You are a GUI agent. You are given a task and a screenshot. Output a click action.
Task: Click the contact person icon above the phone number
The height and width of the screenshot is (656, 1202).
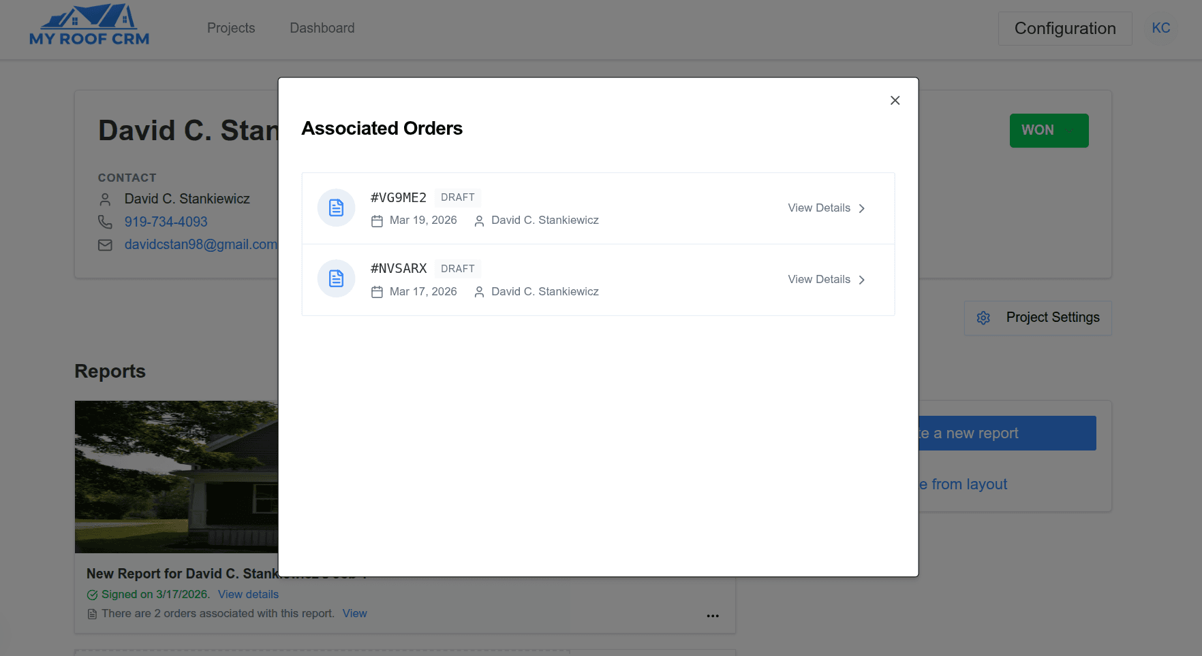point(105,199)
